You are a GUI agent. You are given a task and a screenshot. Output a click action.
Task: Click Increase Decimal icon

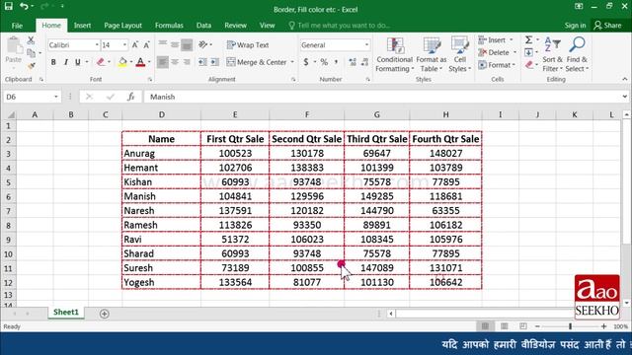353,62
